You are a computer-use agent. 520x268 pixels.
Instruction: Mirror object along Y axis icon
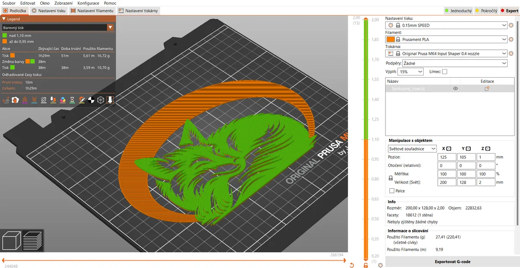point(468,149)
